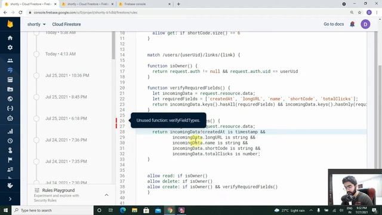Image resolution: width=382 pixels, height=215 pixels.
Task: Open File Explorer from taskbar
Action: pyautogui.click(x=134, y=210)
